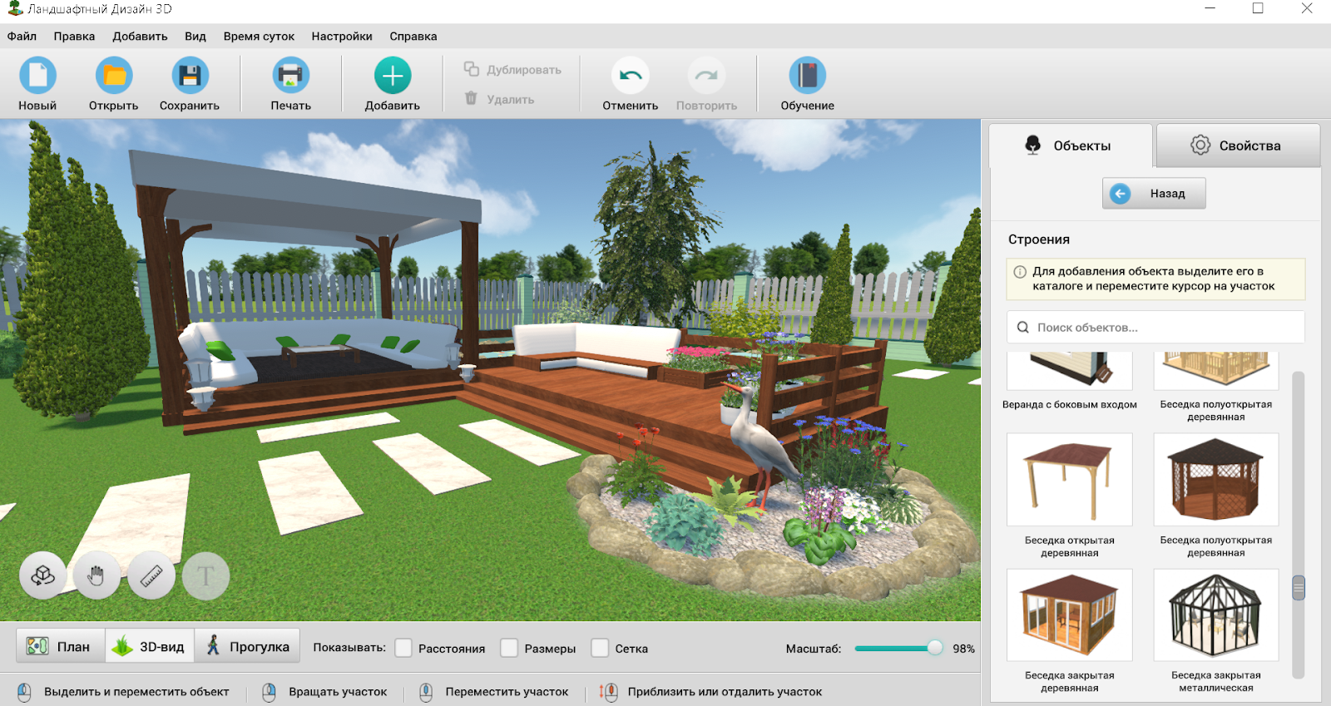Image resolution: width=1331 pixels, height=706 pixels.
Task: Click the Переместить участок status text
Action: pyautogui.click(x=507, y=692)
